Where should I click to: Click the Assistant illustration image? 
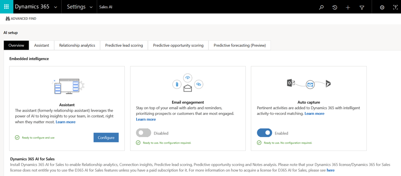(68, 86)
